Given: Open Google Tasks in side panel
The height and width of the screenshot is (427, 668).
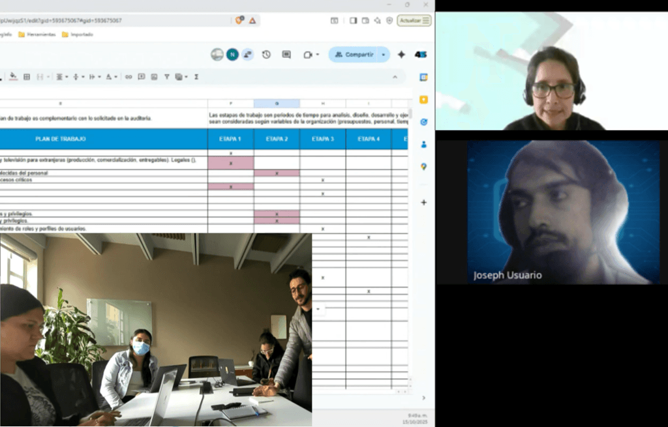Looking at the screenshot, I should [423, 122].
